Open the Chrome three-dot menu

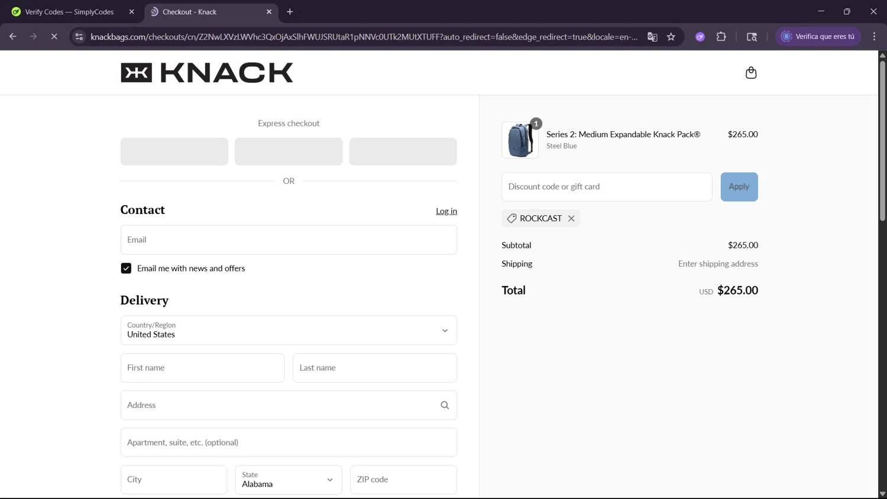875,37
